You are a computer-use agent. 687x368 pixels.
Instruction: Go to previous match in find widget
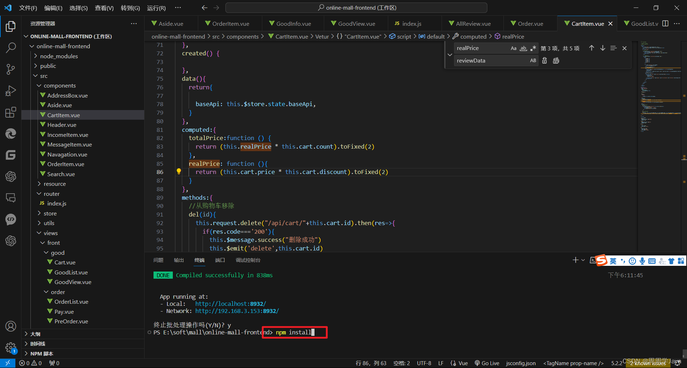pyautogui.click(x=591, y=48)
